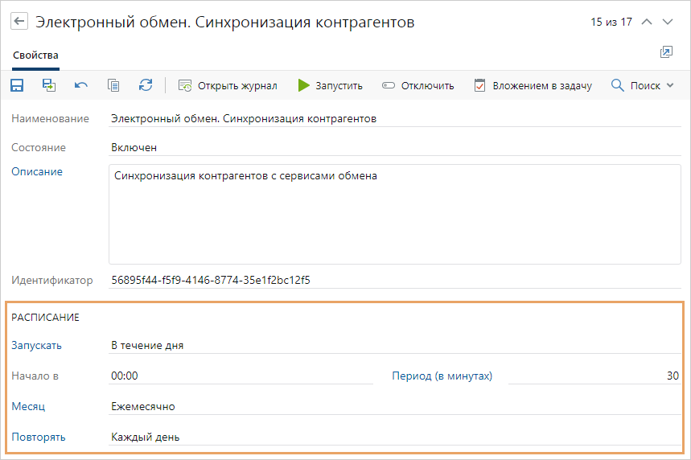Open card in new window icon

pos(666,52)
